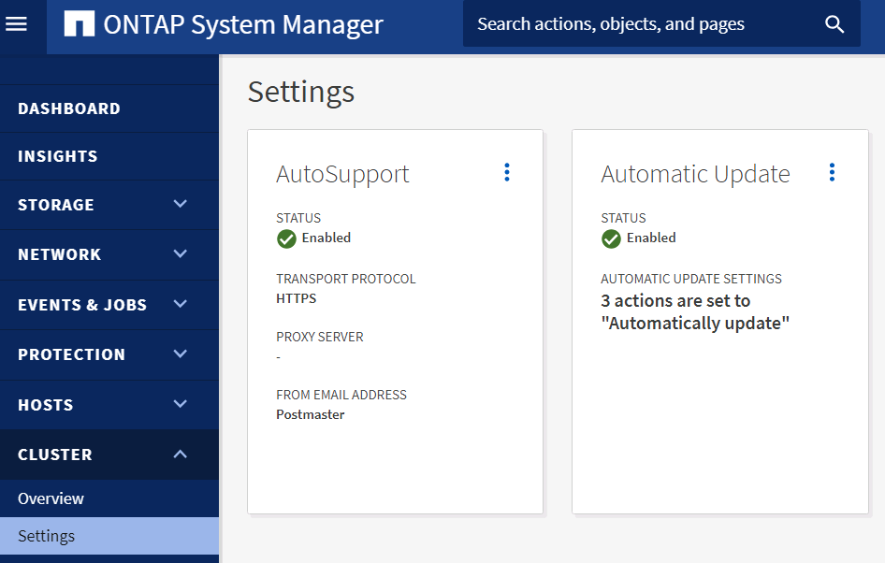Image resolution: width=885 pixels, height=563 pixels.
Task: Expand the Hosts section chevron
Action: (x=181, y=404)
